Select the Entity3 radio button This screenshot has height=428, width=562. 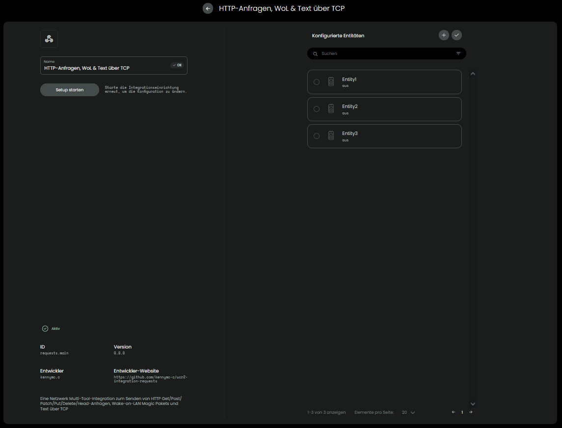pyautogui.click(x=317, y=136)
